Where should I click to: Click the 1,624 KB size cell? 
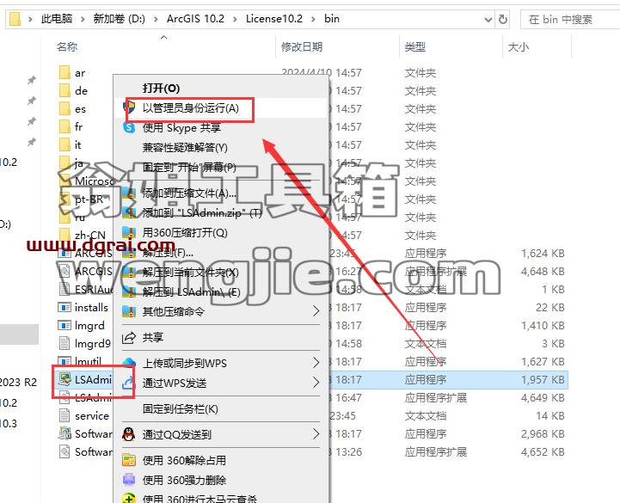(x=543, y=253)
